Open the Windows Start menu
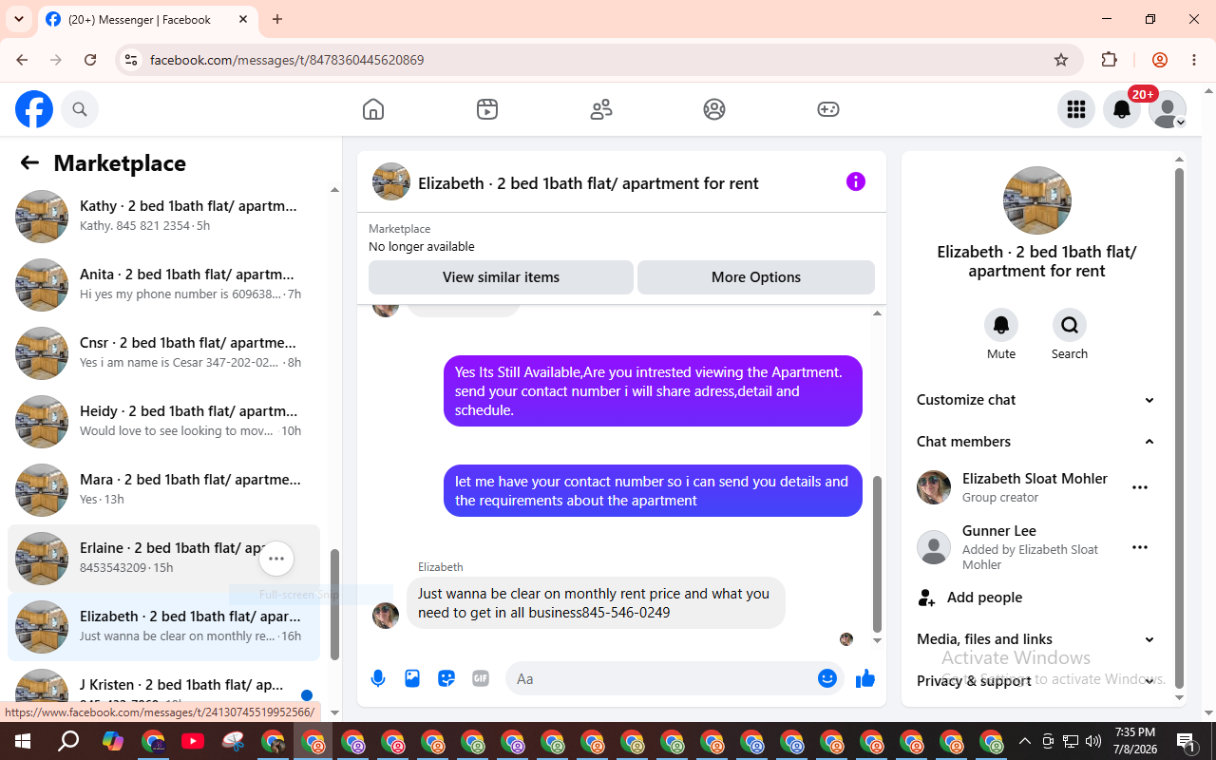This screenshot has width=1216, height=760. click(23, 741)
